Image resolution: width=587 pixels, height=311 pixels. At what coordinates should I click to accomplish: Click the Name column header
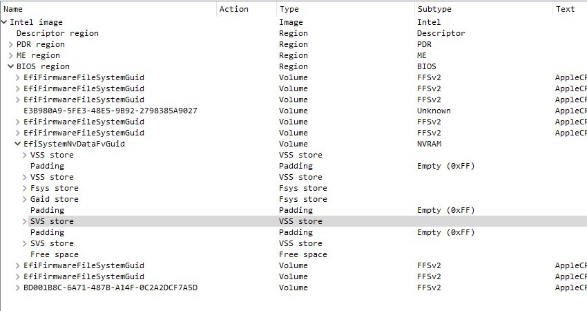[13, 9]
